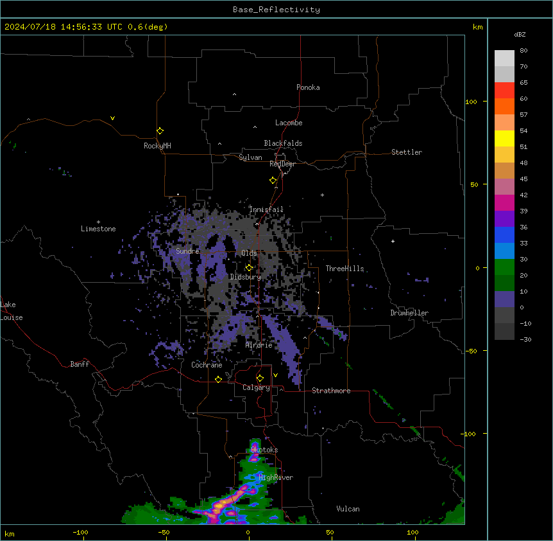Screen dimensions: 553x541
Task: Click the yellow marker south of Cochrane
Action: click(218, 379)
